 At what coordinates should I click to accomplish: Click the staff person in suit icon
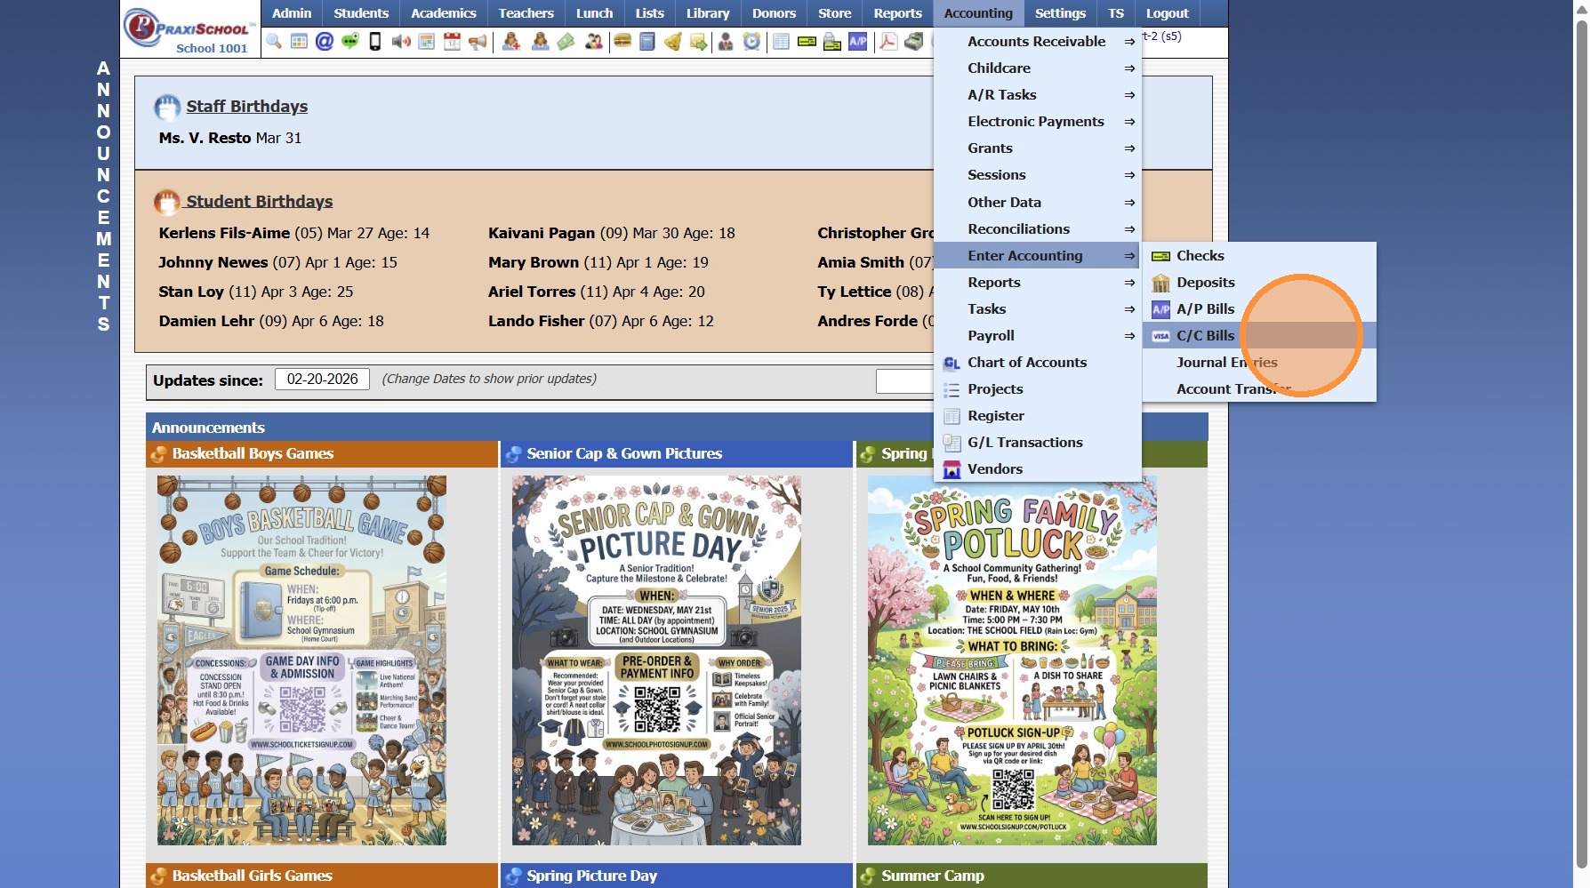tap(726, 41)
